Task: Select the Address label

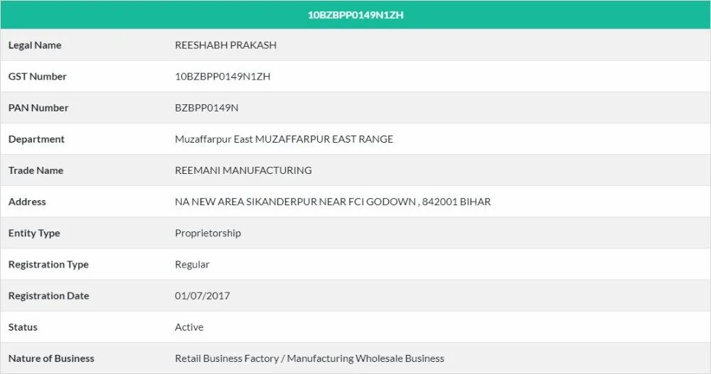Action: point(27,202)
